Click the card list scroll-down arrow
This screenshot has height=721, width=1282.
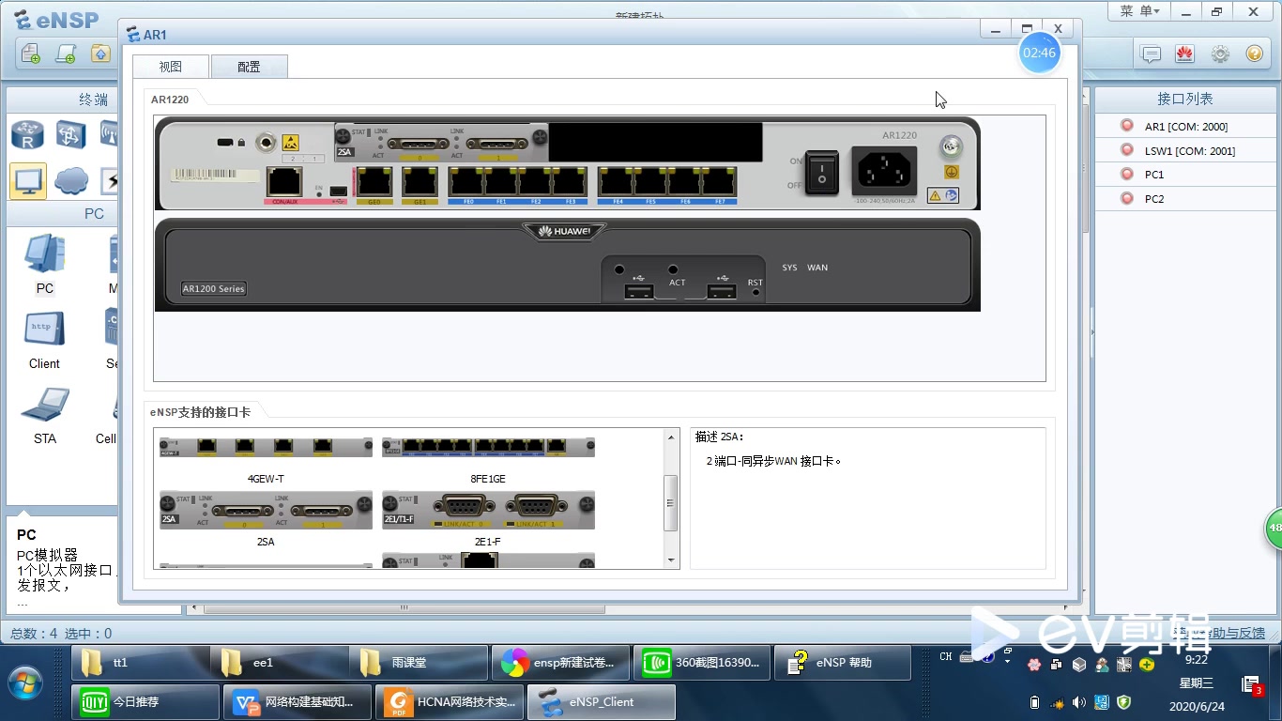(x=671, y=560)
